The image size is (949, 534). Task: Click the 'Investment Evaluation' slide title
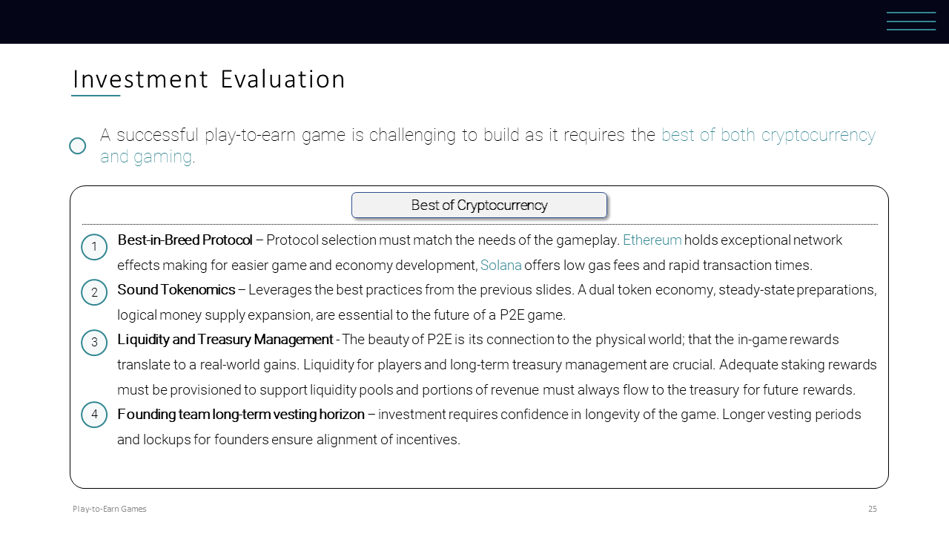209,79
